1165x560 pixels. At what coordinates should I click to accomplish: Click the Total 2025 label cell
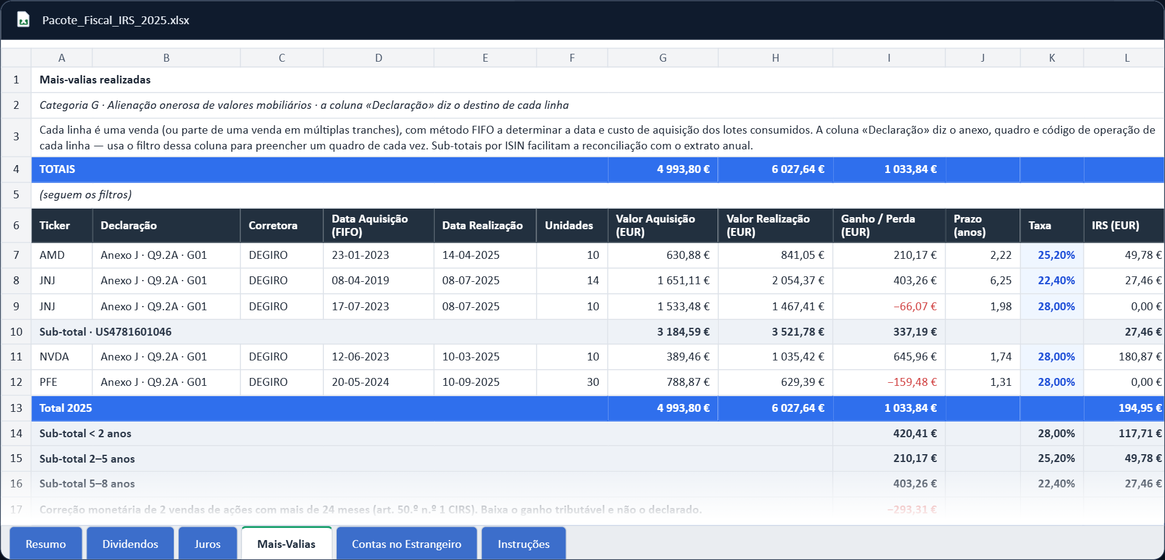click(320, 408)
